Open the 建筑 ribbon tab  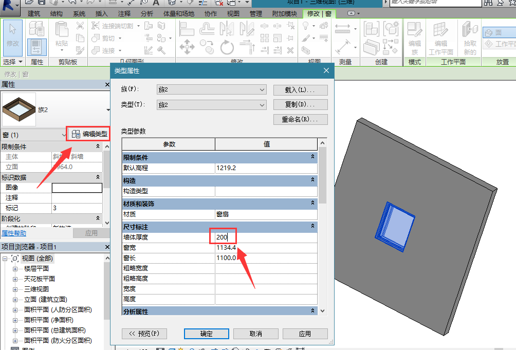[x=34, y=14]
